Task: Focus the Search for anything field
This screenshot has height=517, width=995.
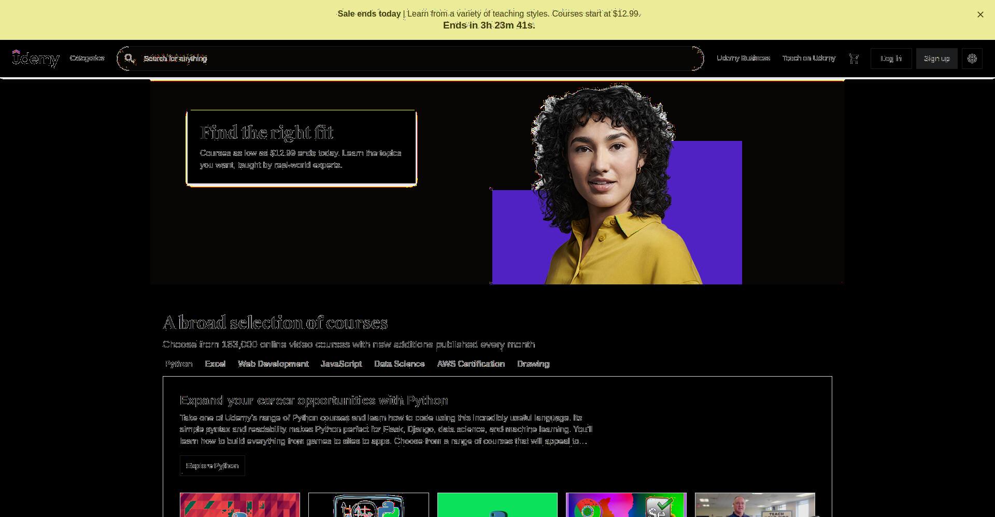Action: 410,59
